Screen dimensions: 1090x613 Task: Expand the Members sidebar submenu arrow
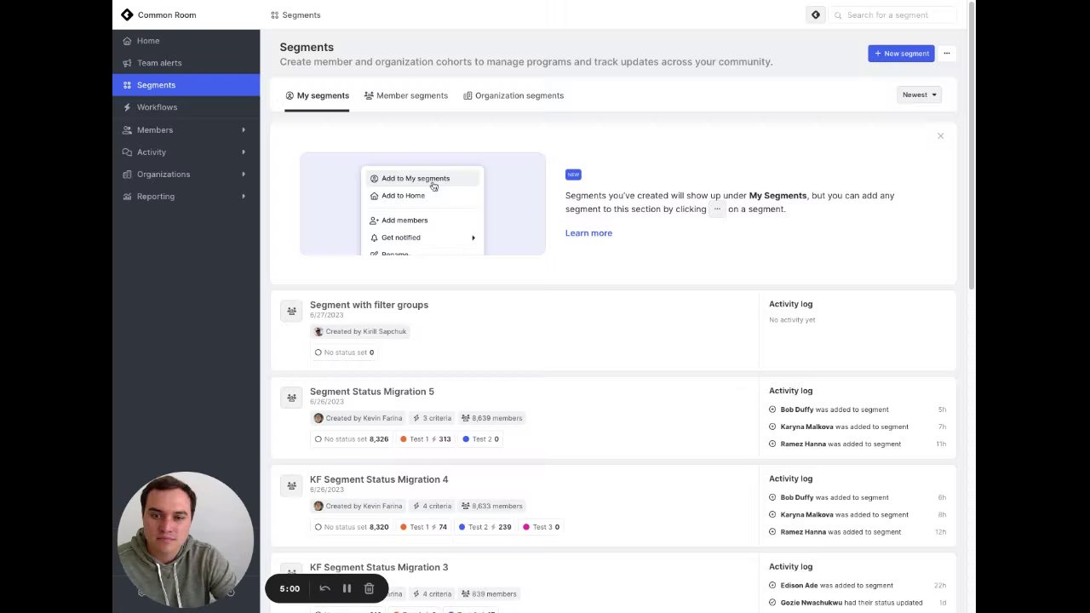click(x=244, y=129)
